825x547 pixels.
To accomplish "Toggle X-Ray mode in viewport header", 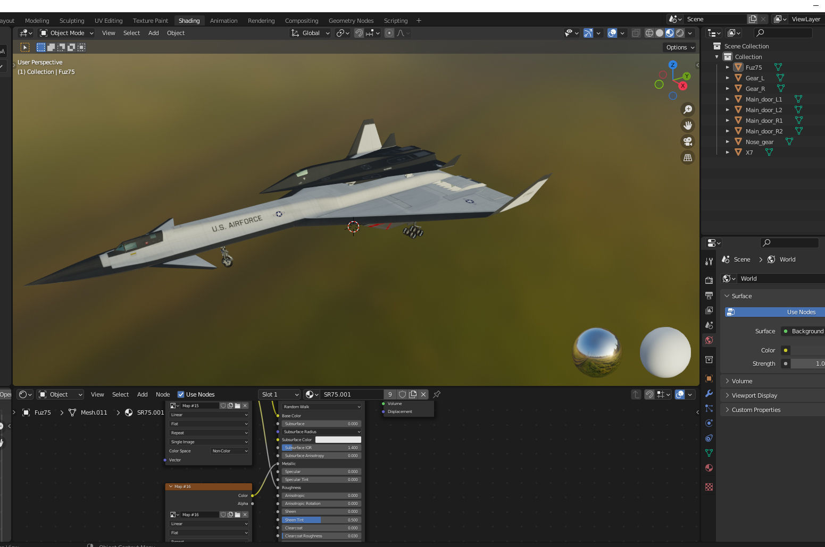I will point(636,33).
